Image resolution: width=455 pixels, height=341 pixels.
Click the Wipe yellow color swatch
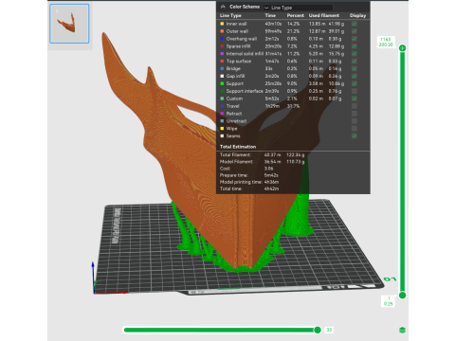pyautogui.click(x=222, y=129)
